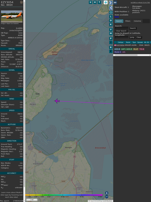This screenshot has height=202, width=151.
Task: Sort table by Type column
Action: pyautogui.click(x=134, y=42)
